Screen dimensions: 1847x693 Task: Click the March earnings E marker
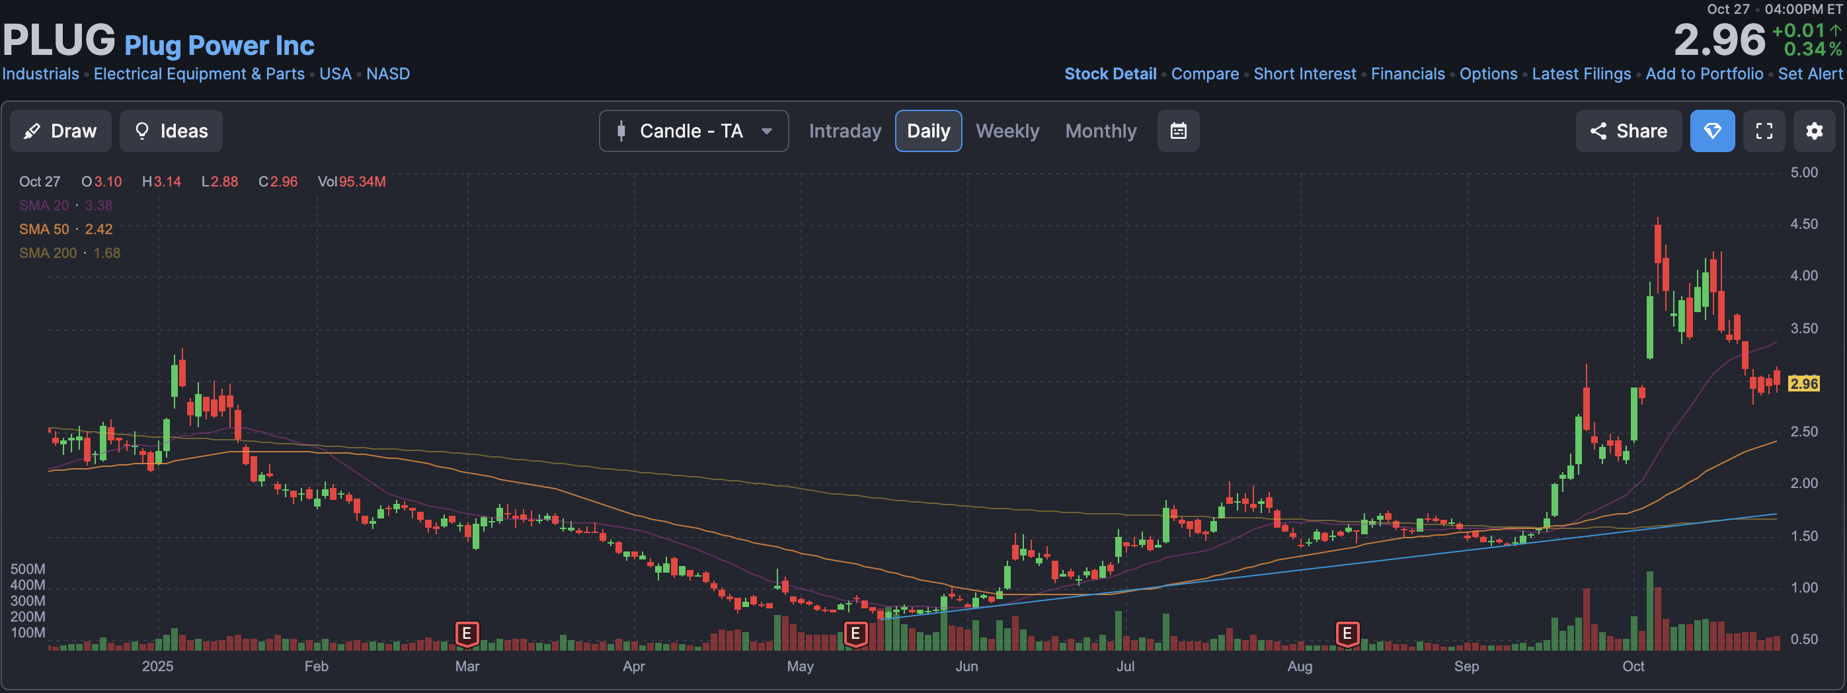[x=467, y=634]
